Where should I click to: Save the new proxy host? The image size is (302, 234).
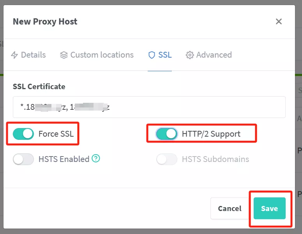coord(269,208)
